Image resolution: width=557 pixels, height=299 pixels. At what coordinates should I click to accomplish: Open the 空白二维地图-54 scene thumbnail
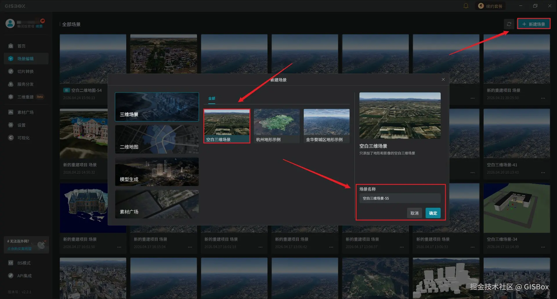(x=93, y=59)
